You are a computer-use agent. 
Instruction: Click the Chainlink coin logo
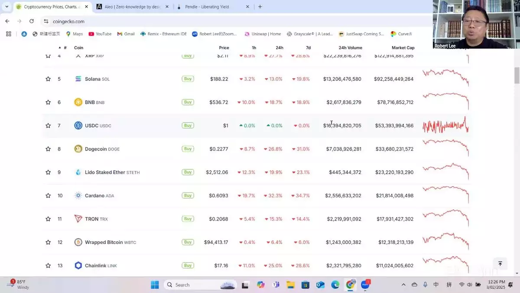tap(78, 266)
